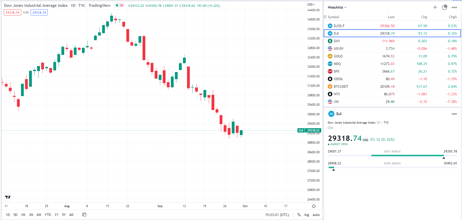Add a symbol with the plus icon
The width and height of the screenshot is (462, 220).
(435, 7)
